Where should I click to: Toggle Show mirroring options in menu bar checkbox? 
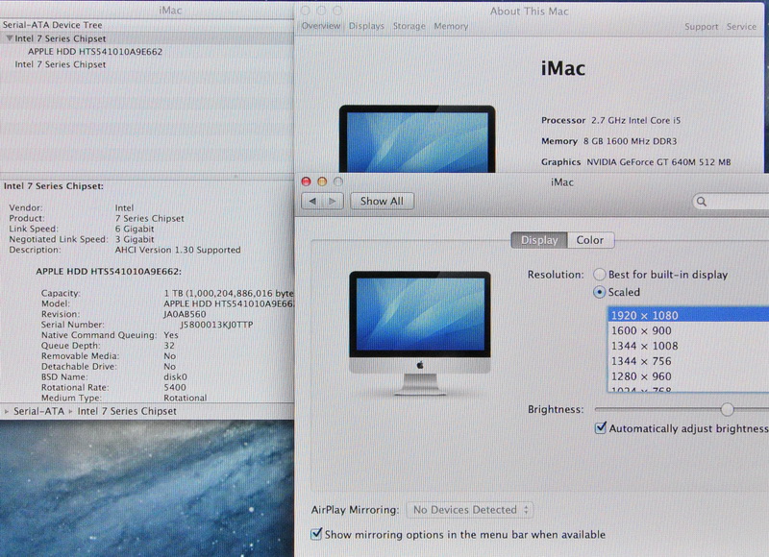coord(316,534)
